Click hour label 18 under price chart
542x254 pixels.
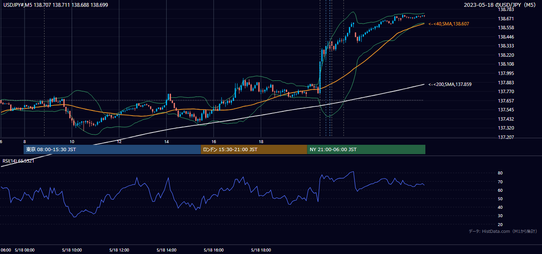point(262,141)
